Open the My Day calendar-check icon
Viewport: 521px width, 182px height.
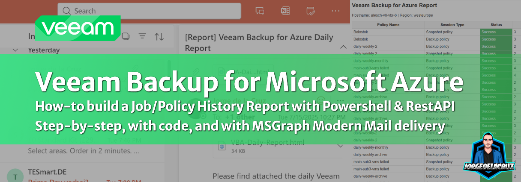click(x=311, y=11)
